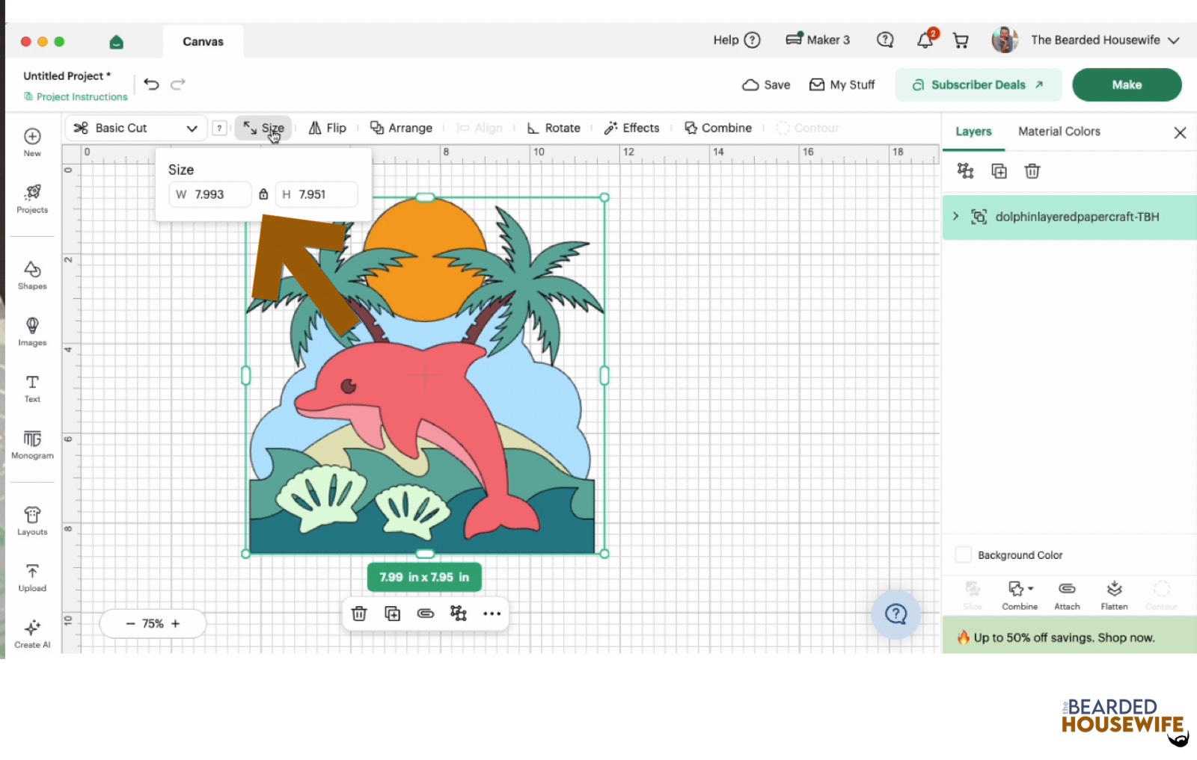Open the Arrange menu
Image resolution: width=1197 pixels, height=760 pixels.
(402, 128)
